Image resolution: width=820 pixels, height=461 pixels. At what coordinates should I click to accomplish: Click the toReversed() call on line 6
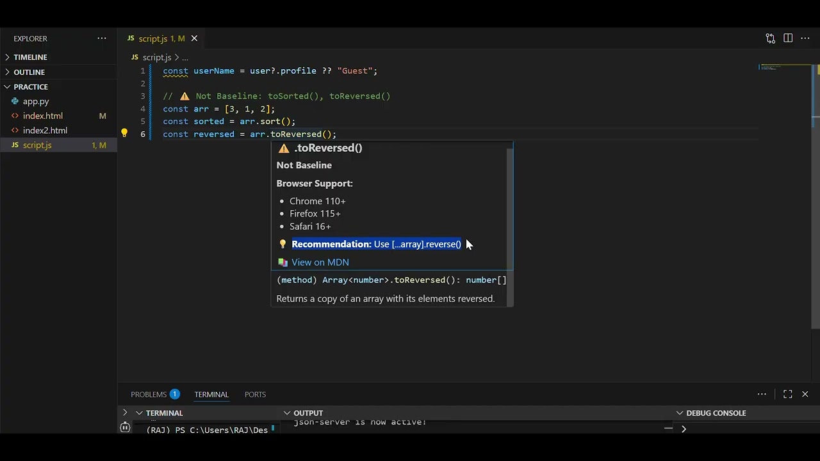point(301,134)
